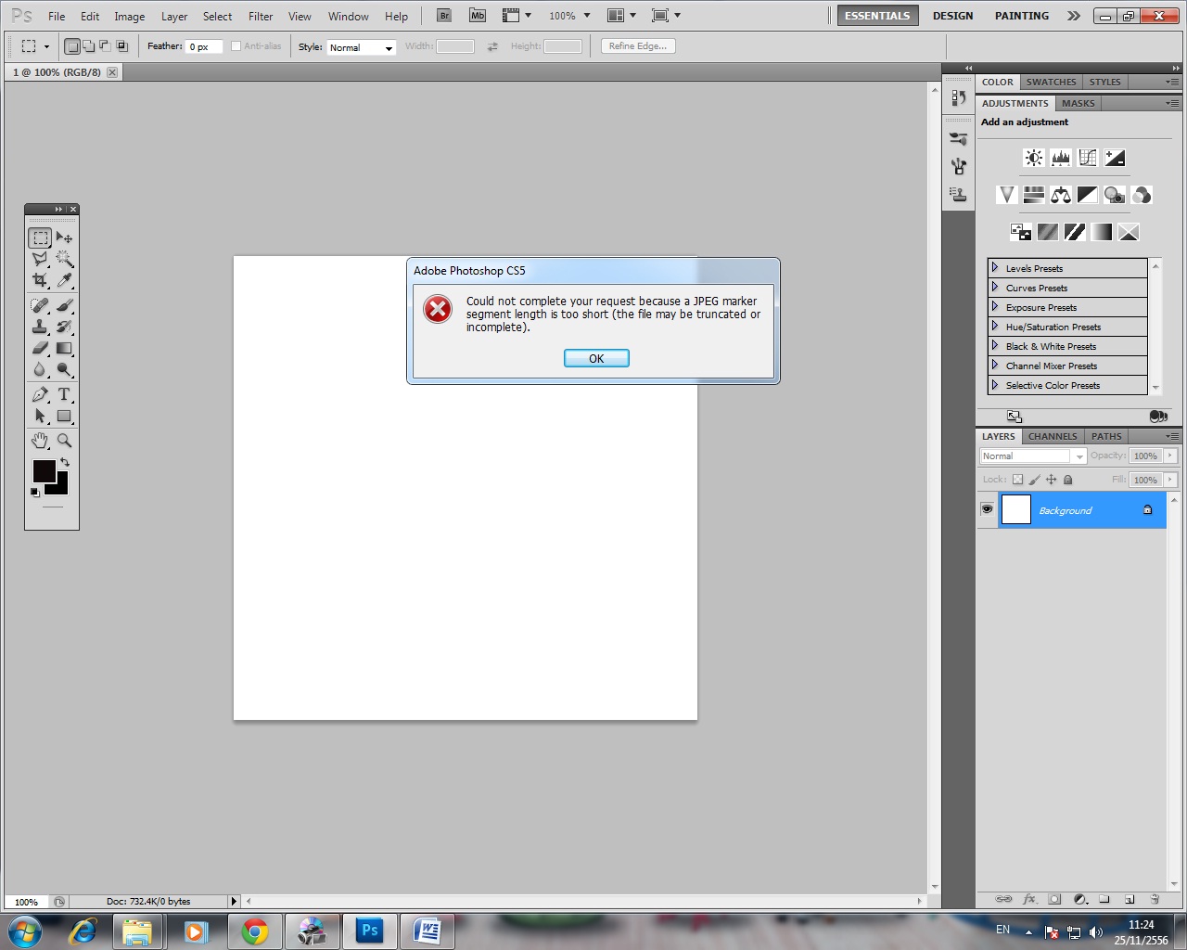This screenshot has width=1187, height=950.
Task: Select the Rectangular Marquee tool in toolbox
Action: click(x=40, y=237)
